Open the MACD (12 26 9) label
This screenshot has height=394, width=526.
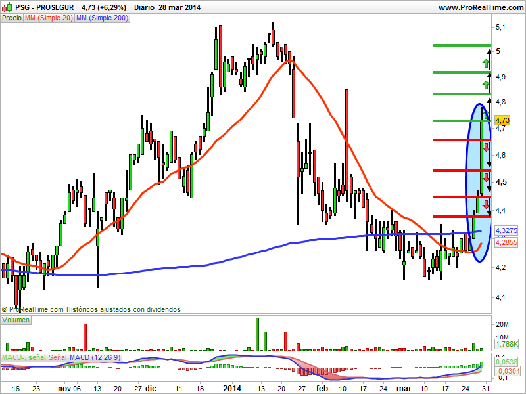pyautogui.click(x=95, y=357)
